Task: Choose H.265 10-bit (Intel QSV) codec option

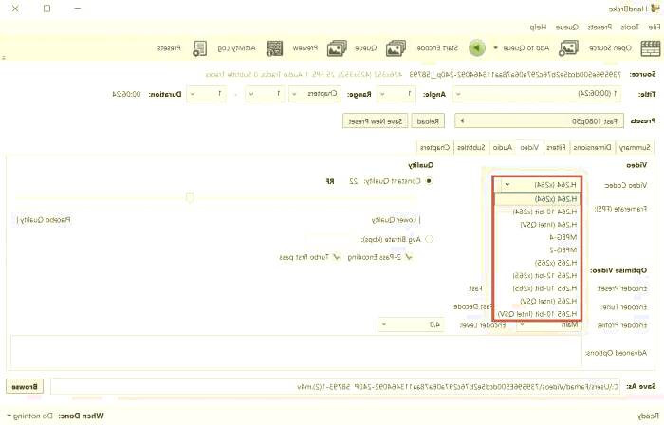Action: coord(538,314)
